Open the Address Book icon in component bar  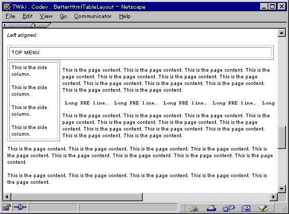(246, 208)
